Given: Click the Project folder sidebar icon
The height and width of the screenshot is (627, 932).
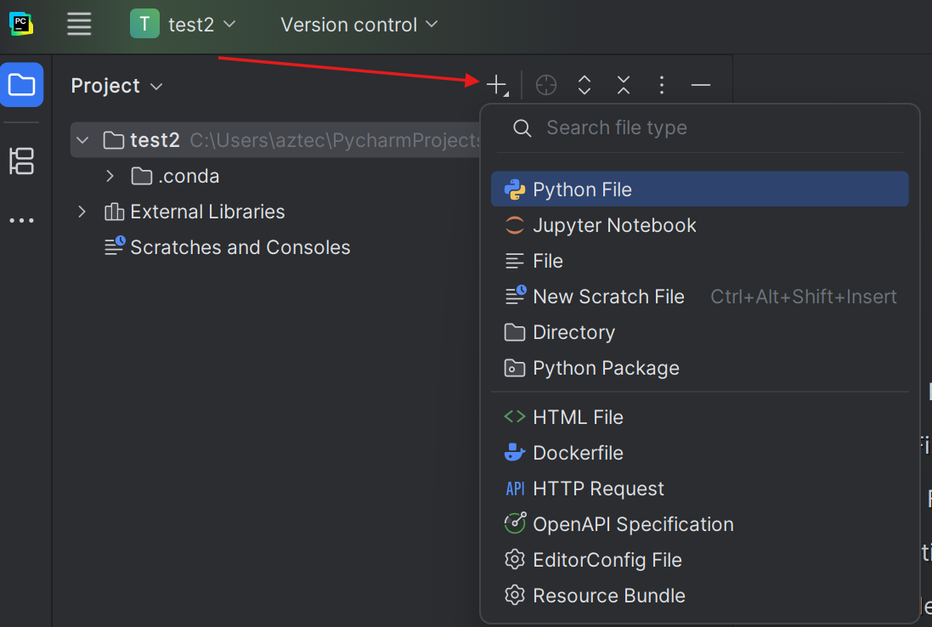Looking at the screenshot, I should click(x=21, y=85).
